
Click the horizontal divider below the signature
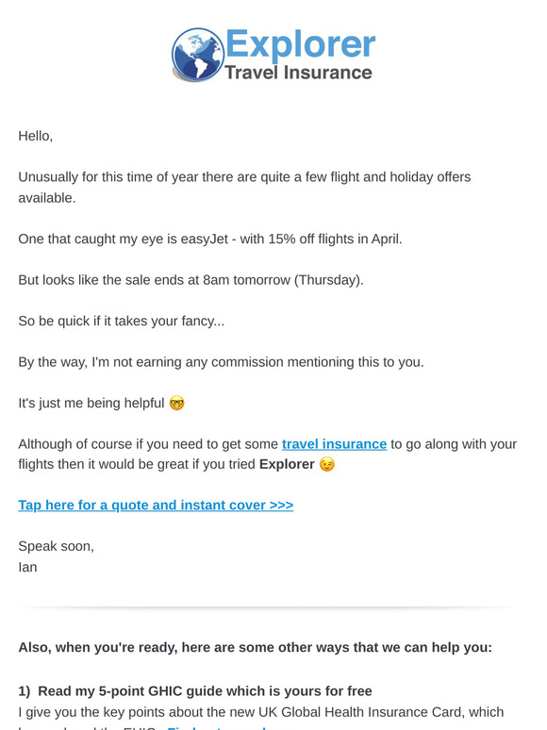(x=265, y=607)
